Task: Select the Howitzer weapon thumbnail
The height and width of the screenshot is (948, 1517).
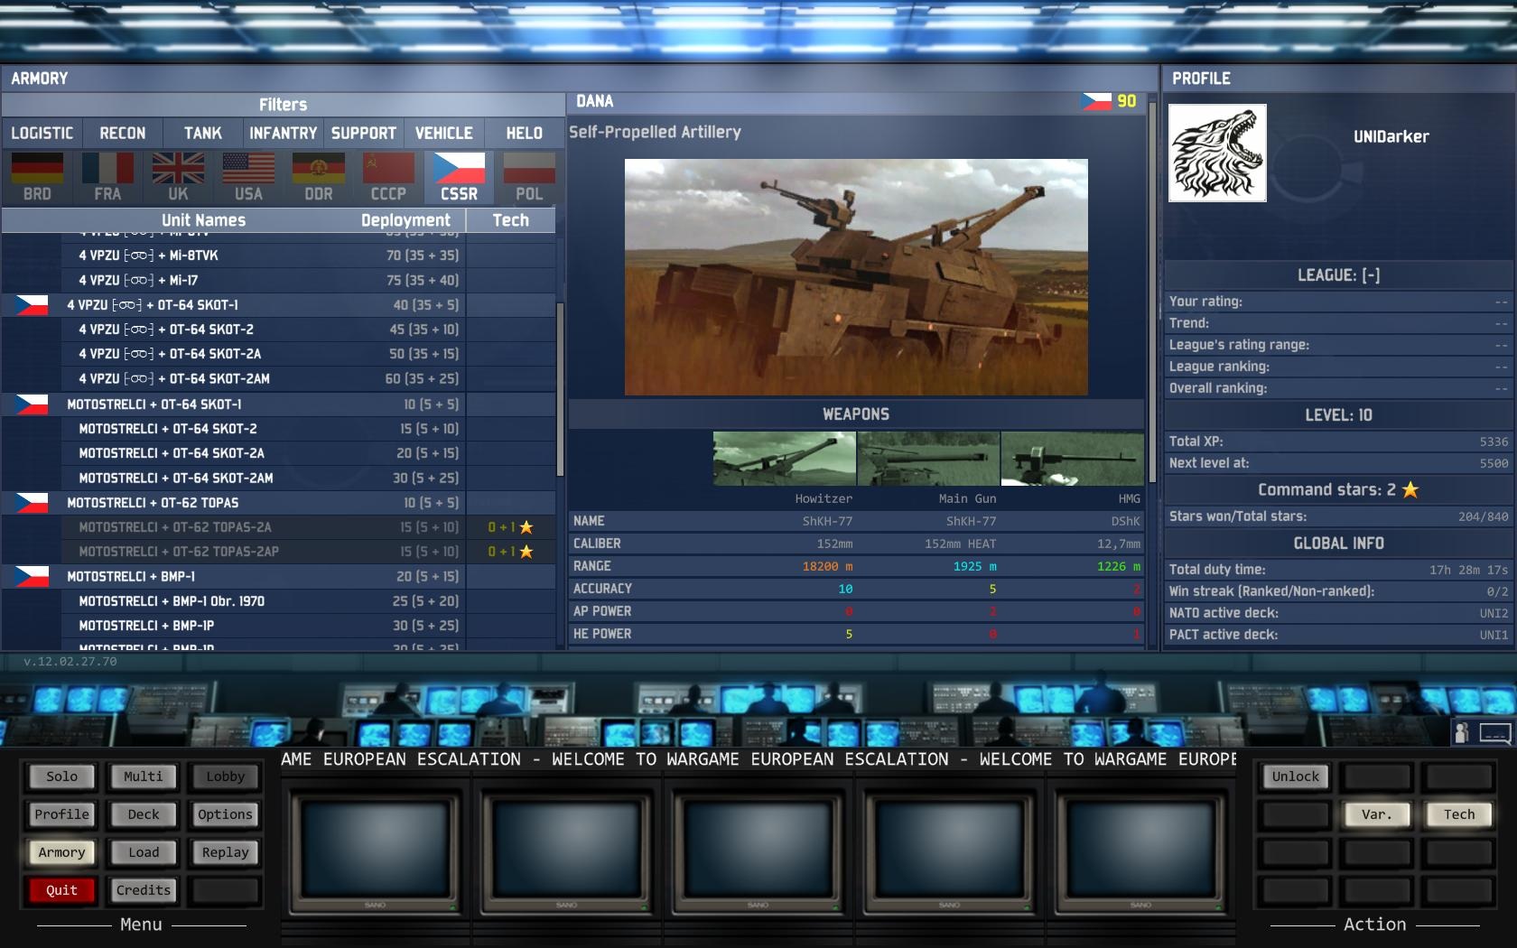Action: [x=784, y=458]
